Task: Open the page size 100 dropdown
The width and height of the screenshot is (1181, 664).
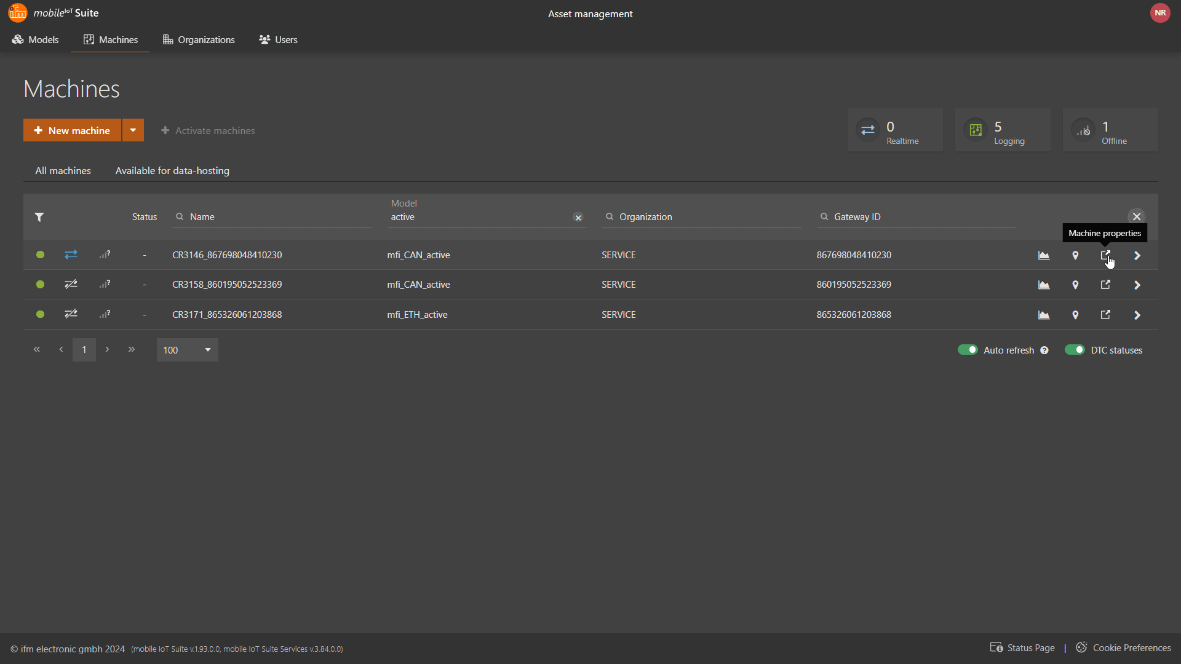Action: point(187,350)
